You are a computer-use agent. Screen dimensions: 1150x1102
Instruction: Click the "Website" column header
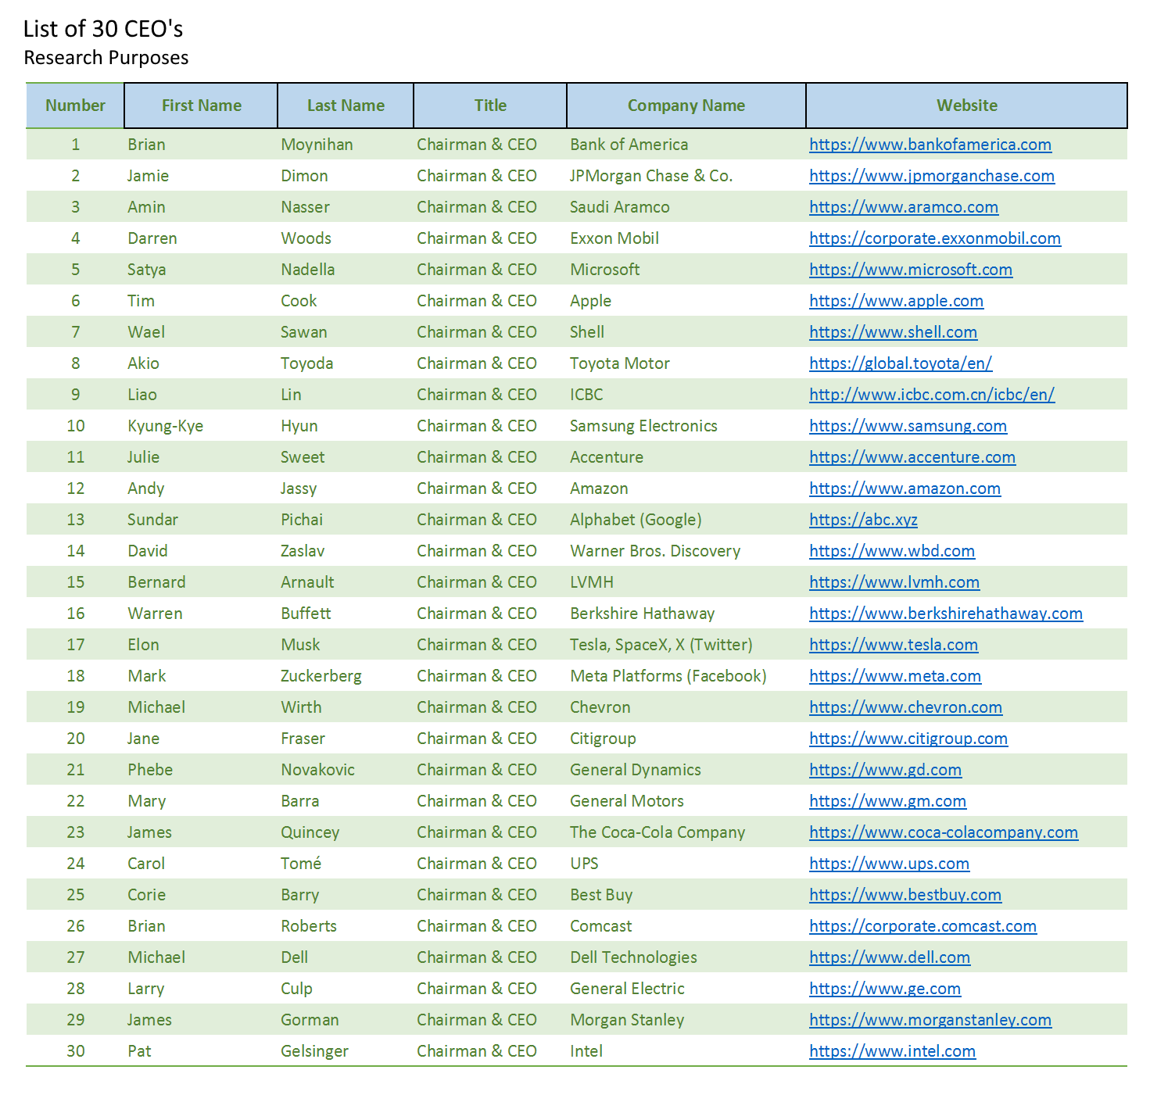coord(967,106)
